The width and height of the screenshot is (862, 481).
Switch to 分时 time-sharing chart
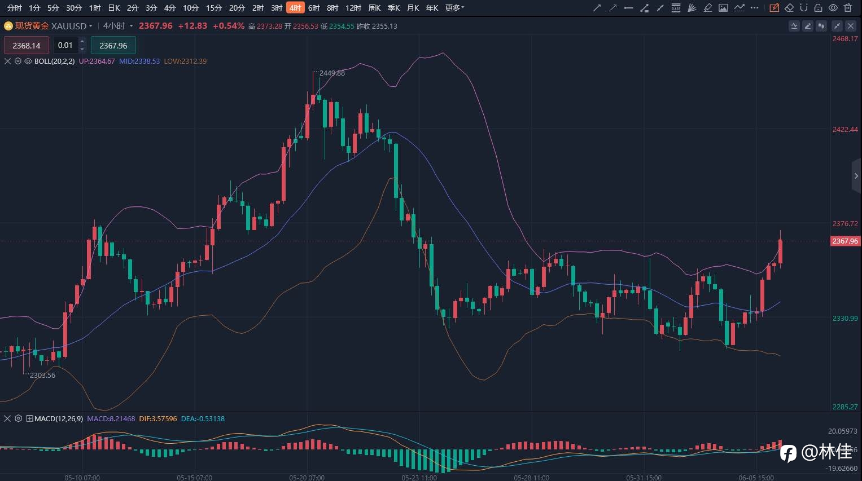click(14, 8)
